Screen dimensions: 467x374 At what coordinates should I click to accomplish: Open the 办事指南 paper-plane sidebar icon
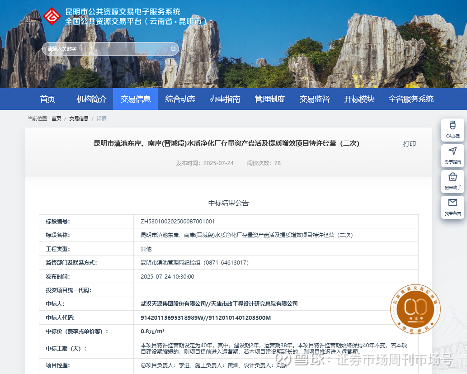[453, 156]
